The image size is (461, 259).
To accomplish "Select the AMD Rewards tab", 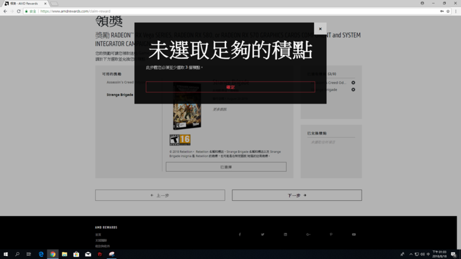I will (x=24, y=4).
